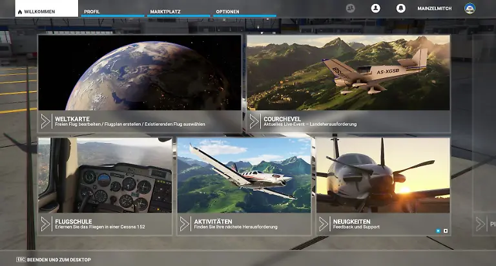Click the chevron arrow icon on Courchevel tile
This screenshot has height=266, width=496.
(x=254, y=121)
